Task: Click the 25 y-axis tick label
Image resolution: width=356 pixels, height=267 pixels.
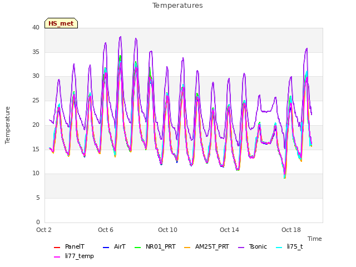Action: click(36, 100)
